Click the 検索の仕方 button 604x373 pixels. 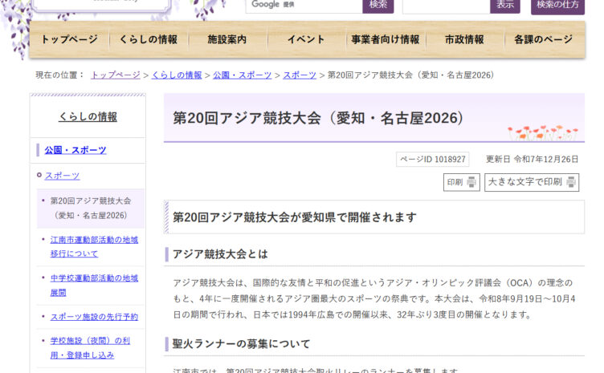(557, 5)
